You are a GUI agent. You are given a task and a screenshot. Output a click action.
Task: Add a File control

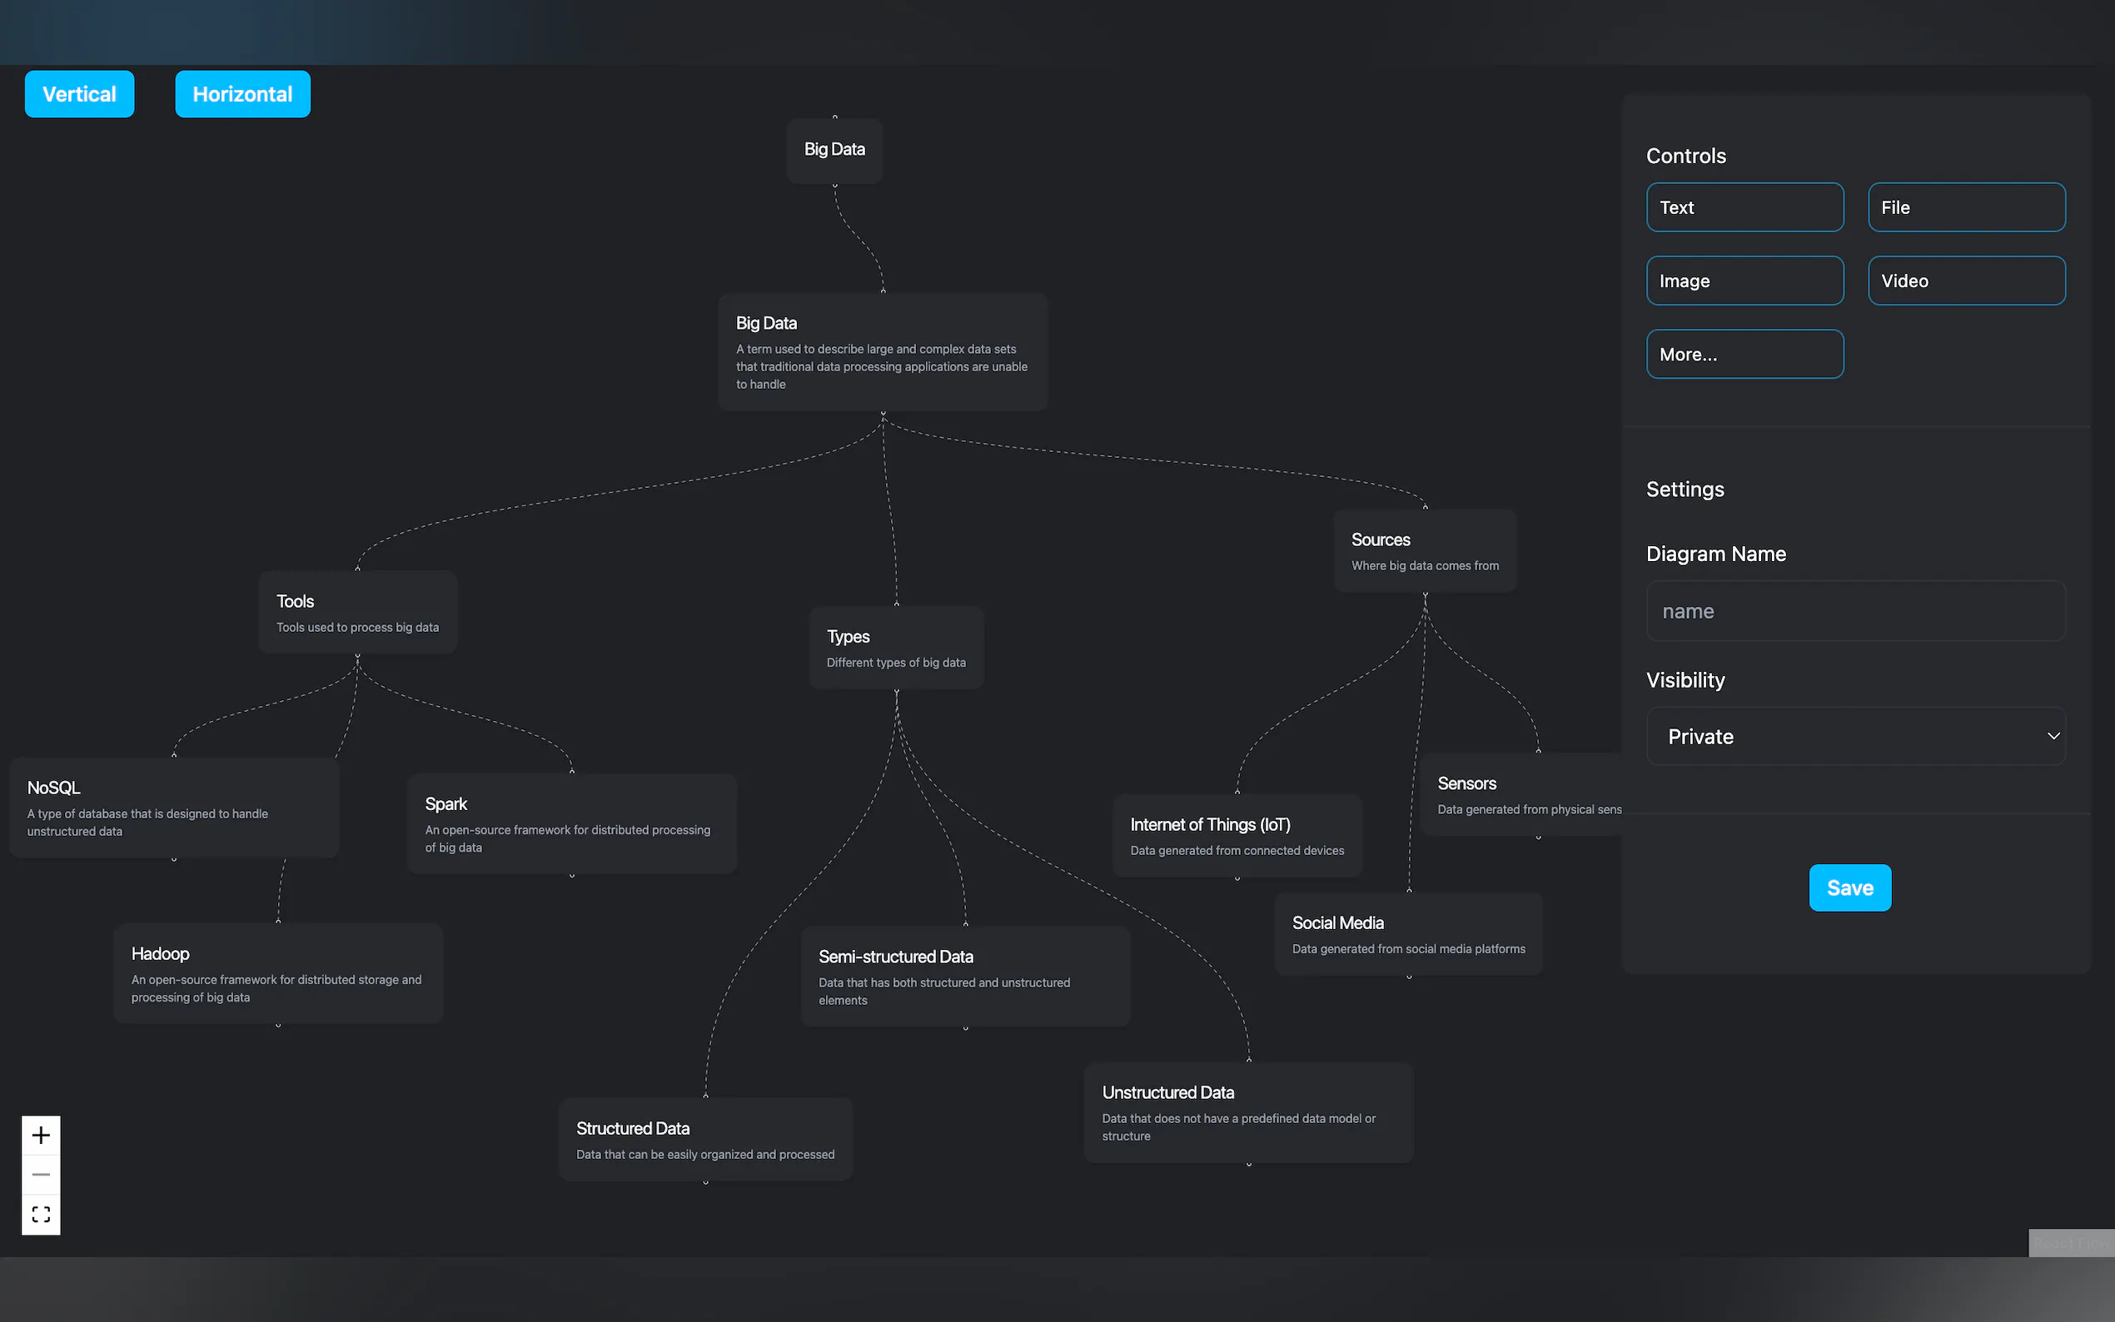(1966, 207)
